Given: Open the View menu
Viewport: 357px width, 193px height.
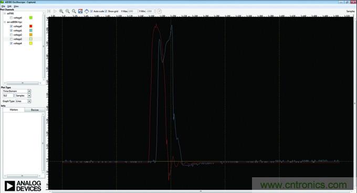Looking at the screenshot, I should pos(16,6).
